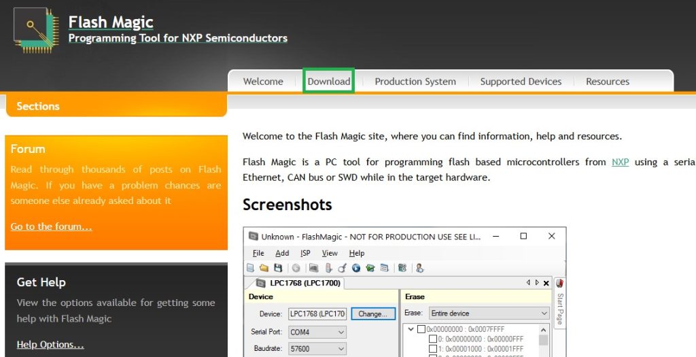Click the Device name input field
Image resolution: width=696 pixels, height=357 pixels.
tap(317, 314)
